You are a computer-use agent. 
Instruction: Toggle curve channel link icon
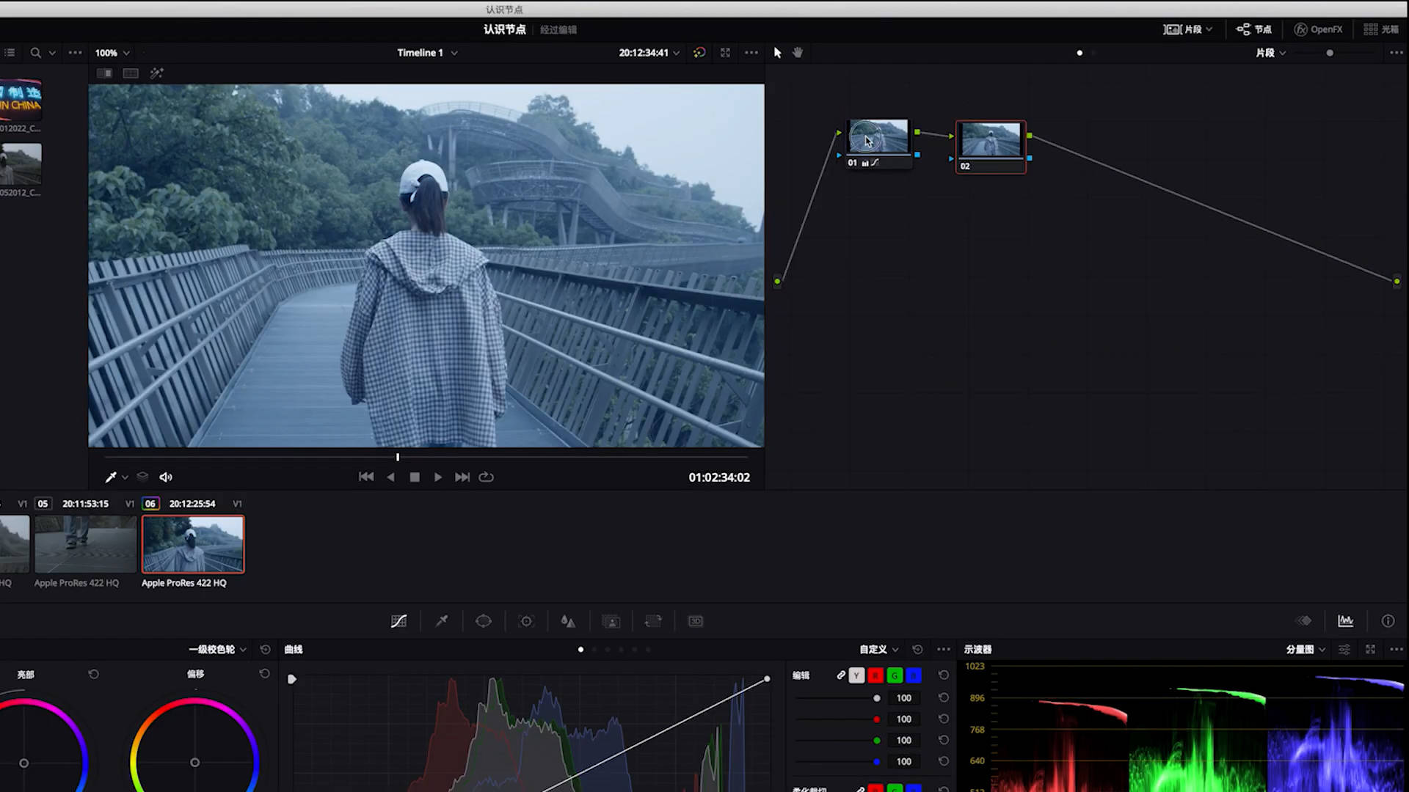tap(841, 675)
